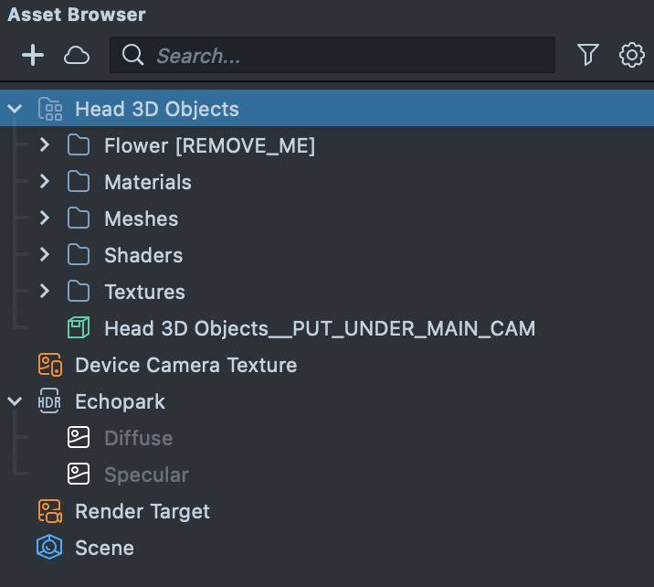Click the Head 3D Objects prefab cube icon
This screenshot has height=587, width=654.
79,328
